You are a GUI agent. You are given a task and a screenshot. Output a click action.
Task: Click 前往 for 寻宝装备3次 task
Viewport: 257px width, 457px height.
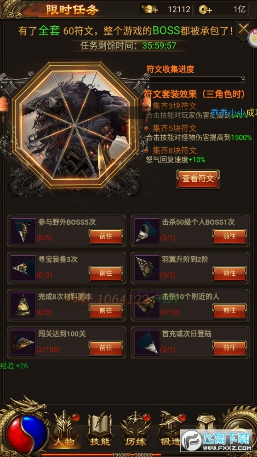point(106,274)
